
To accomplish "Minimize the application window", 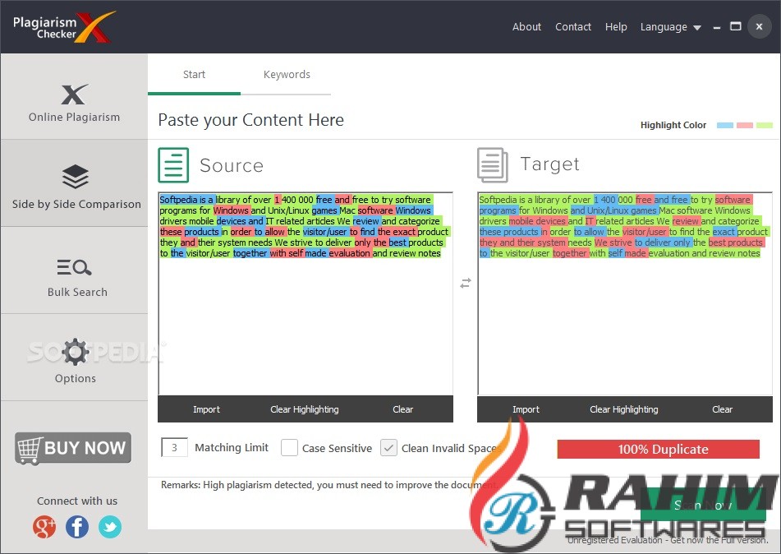I will [717, 28].
